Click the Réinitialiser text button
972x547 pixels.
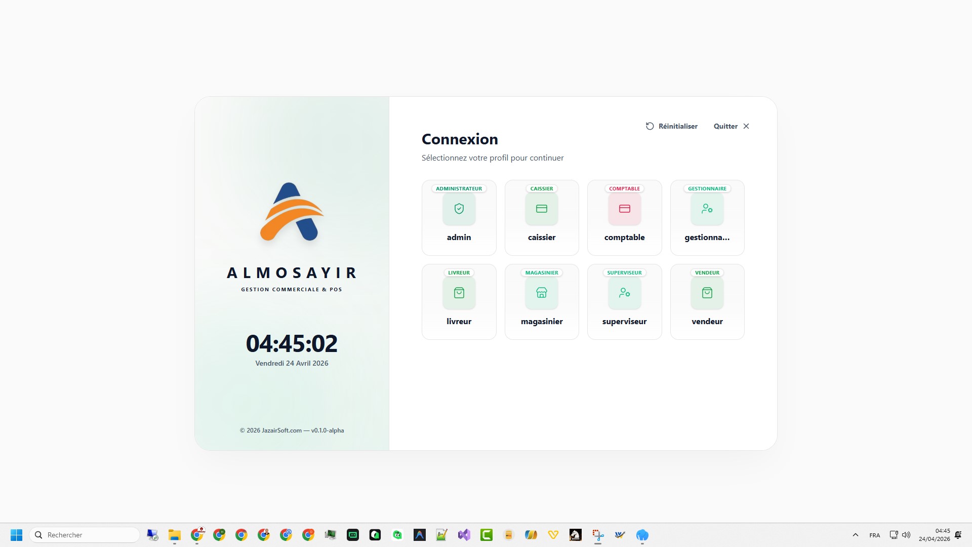click(x=677, y=126)
